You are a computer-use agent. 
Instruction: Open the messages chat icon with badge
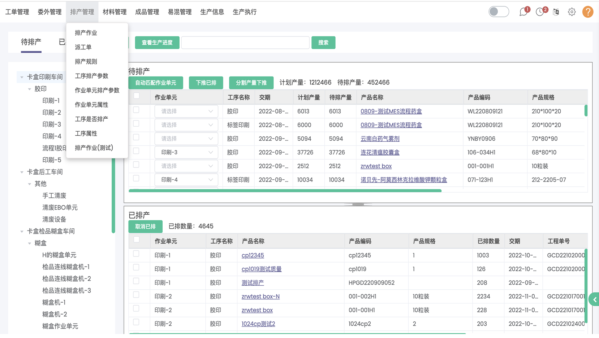point(524,12)
